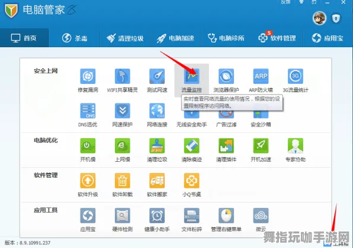
Task: Click the 电脑管家 logo shield
Action: coord(11,11)
